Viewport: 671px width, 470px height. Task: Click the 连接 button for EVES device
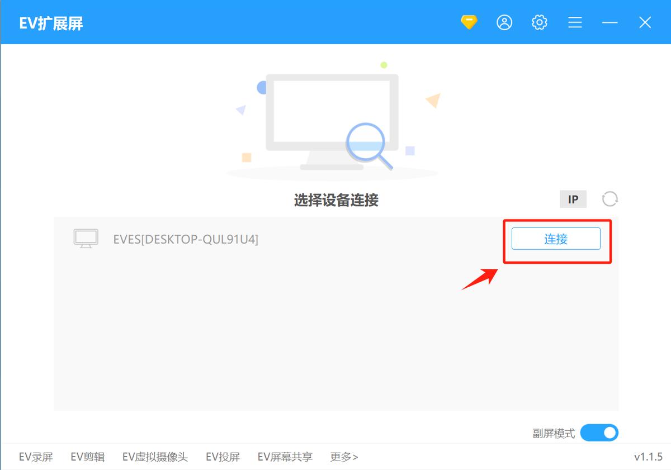(x=556, y=239)
